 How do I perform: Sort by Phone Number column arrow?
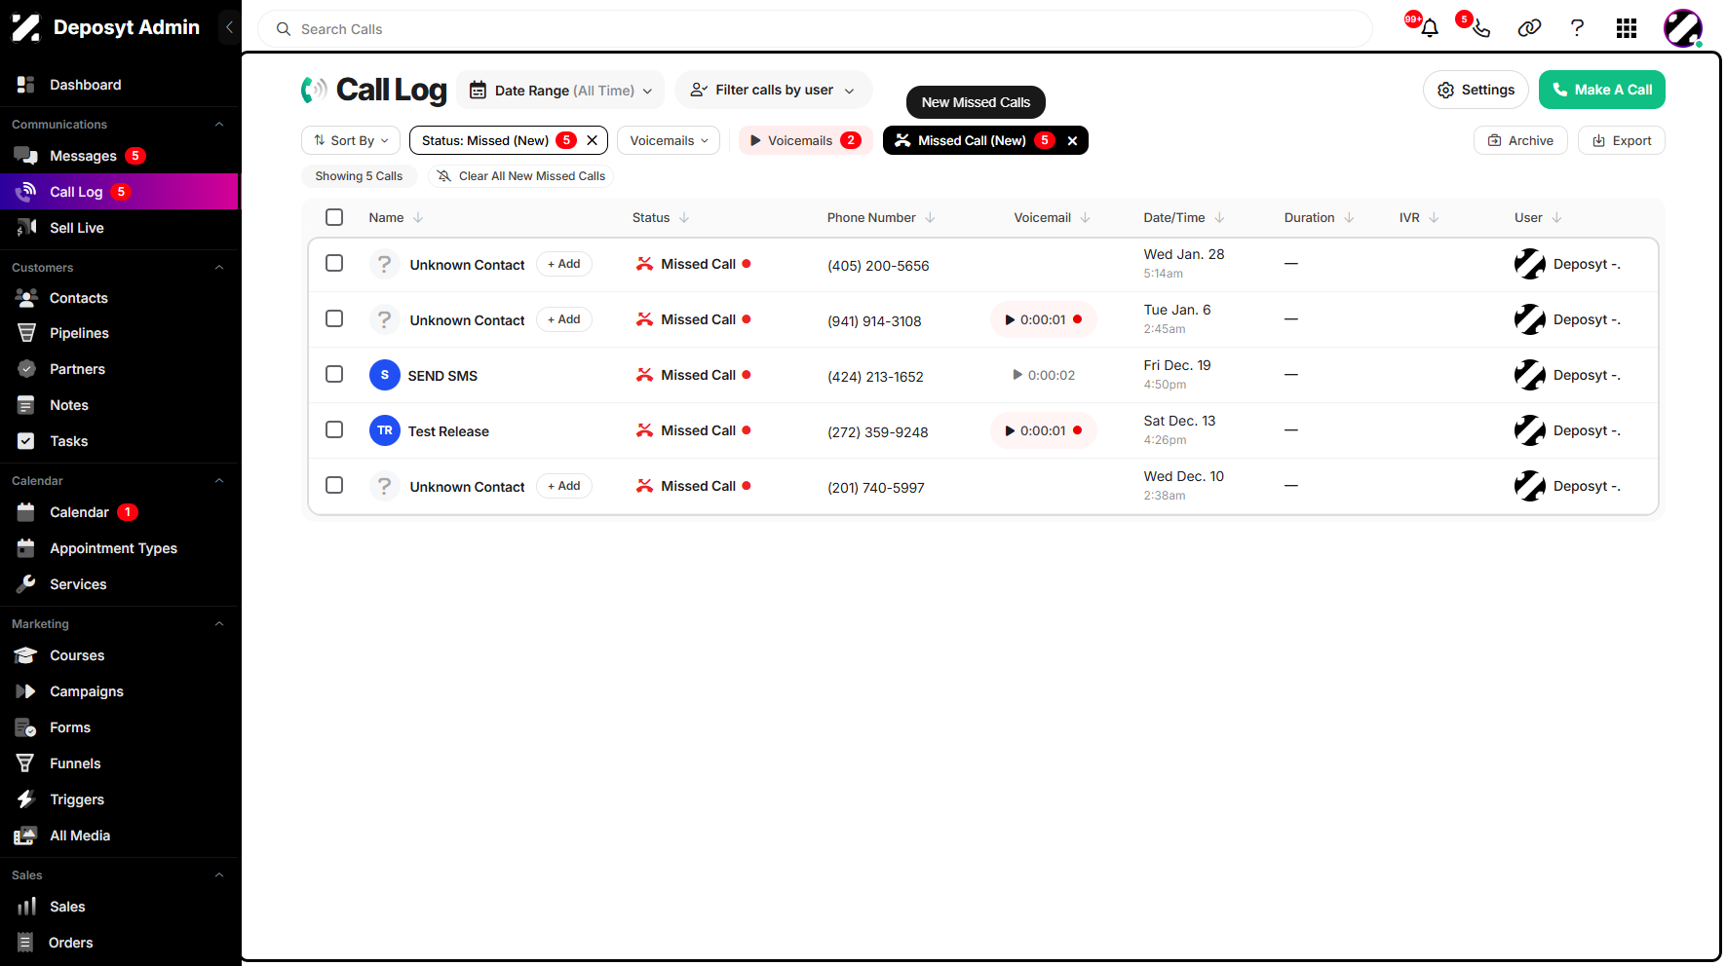click(930, 218)
